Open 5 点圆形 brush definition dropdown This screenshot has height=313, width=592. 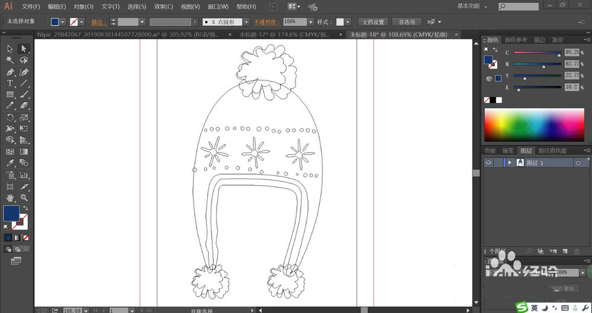[246, 22]
